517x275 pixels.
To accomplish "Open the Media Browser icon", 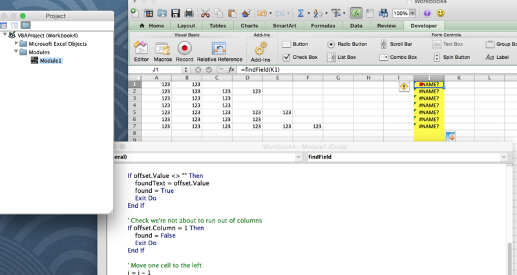I will pos(383,13).
